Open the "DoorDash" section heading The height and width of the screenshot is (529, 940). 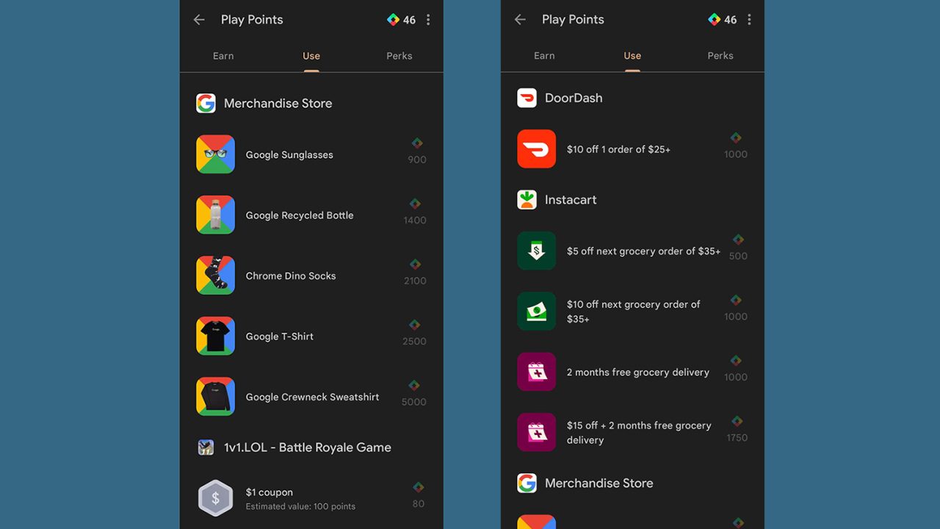[x=574, y=98]
